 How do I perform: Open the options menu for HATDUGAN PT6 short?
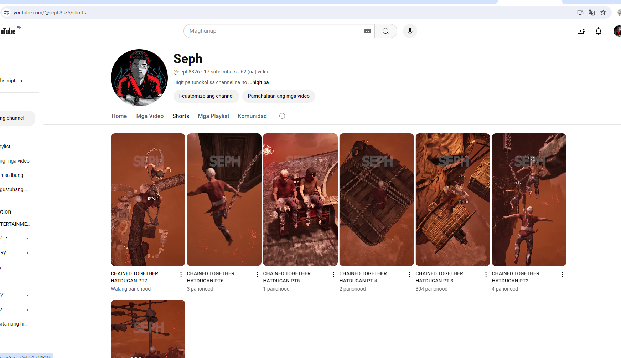(257, 275)
